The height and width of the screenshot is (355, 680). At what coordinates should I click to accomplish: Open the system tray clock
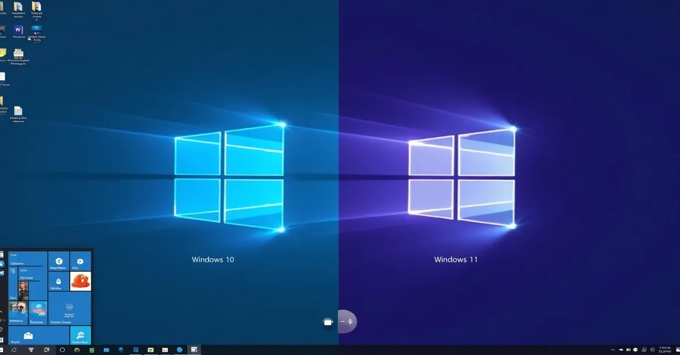[x=665, y=350]
